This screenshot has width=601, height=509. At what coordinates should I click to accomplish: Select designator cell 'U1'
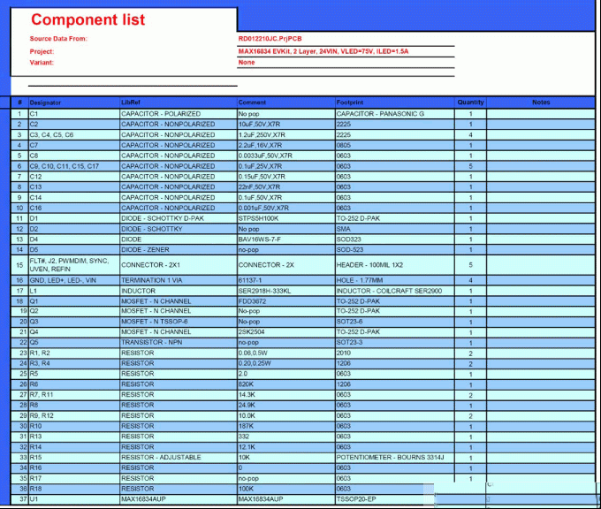click(74, 499)
